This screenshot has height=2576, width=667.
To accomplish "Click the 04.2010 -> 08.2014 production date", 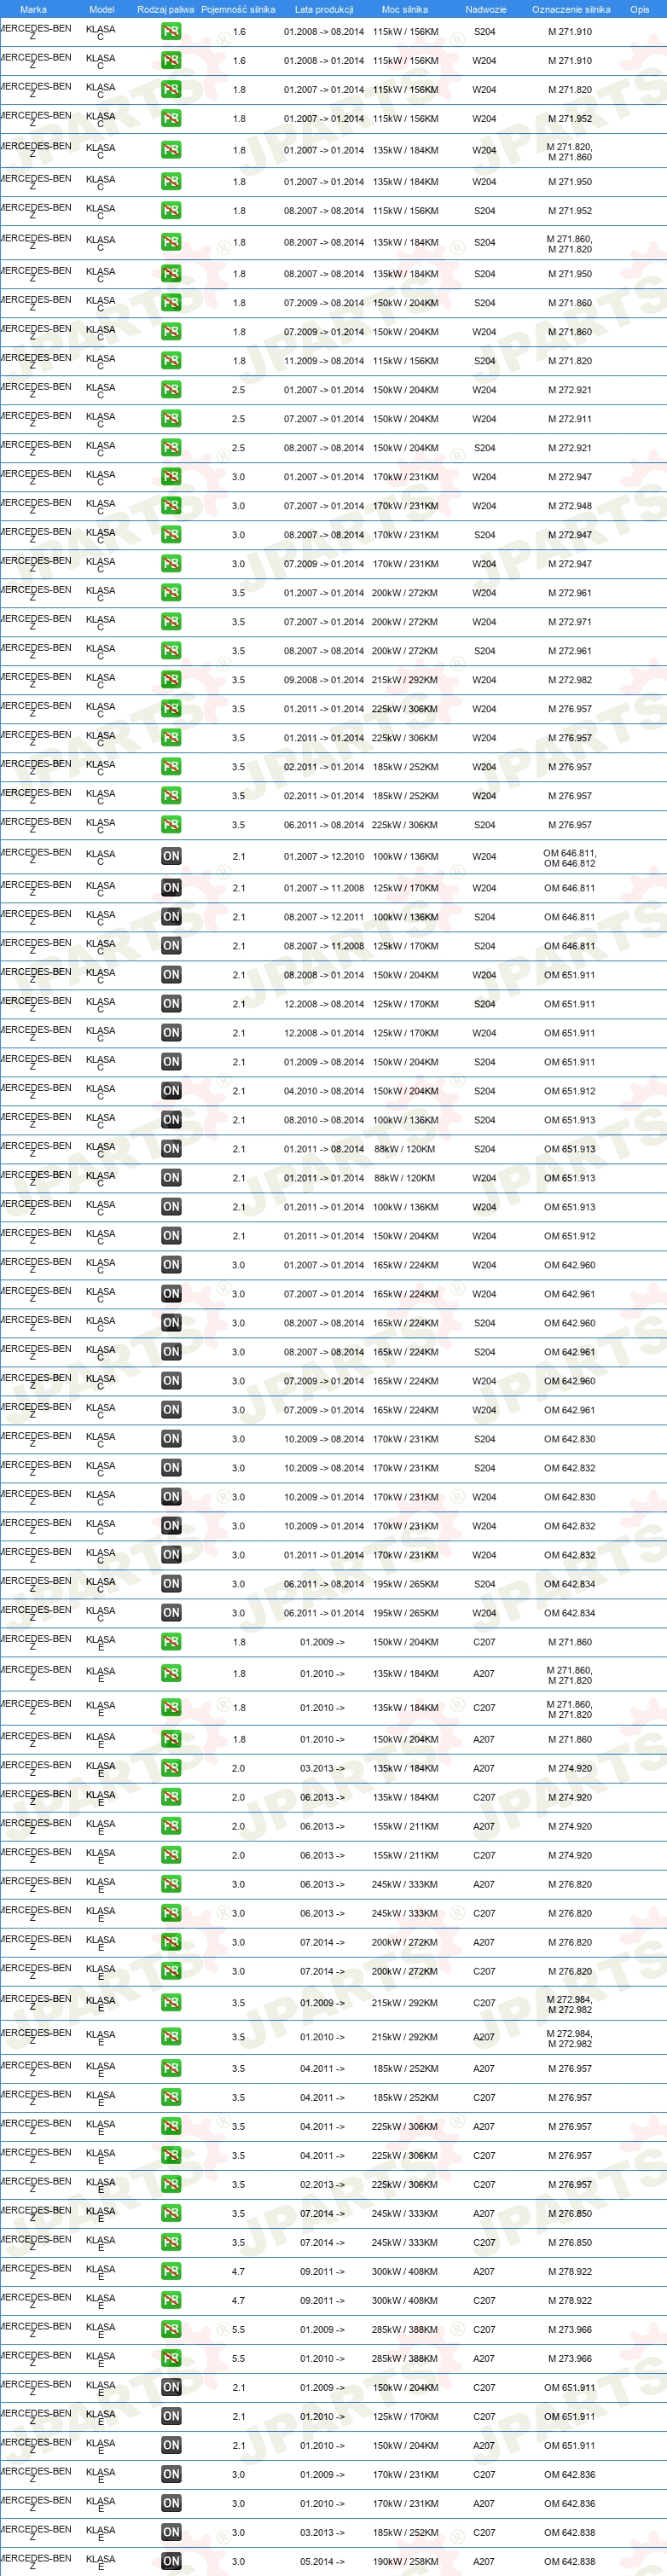I will click(x=324, y=1091).
